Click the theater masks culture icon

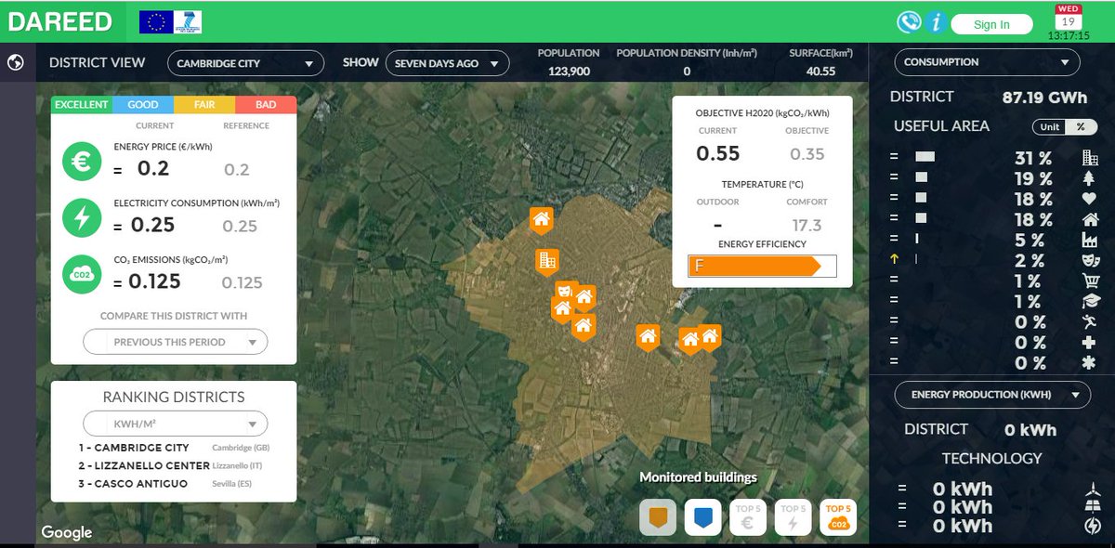[x=1089, y=261]
